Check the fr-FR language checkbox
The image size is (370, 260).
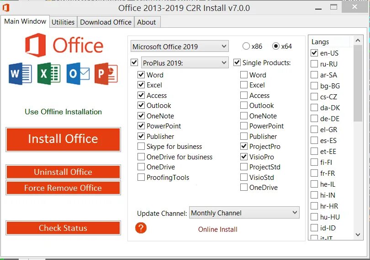tap(314, 173)
